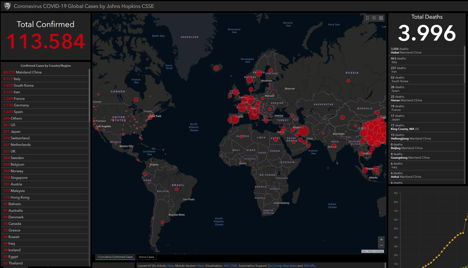Open the Esri Living Atlas team link
The image size is (468, 268).
[282, 266]
